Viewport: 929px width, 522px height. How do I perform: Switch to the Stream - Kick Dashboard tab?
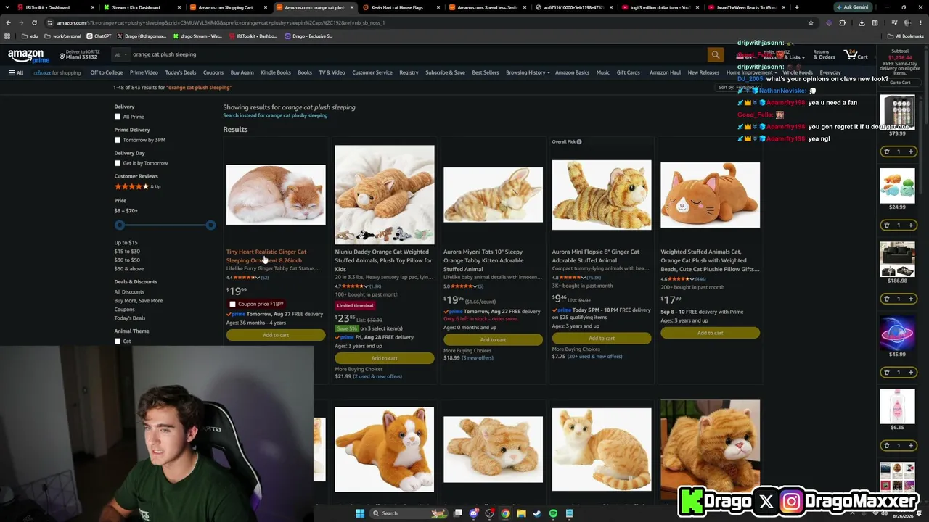136,7
